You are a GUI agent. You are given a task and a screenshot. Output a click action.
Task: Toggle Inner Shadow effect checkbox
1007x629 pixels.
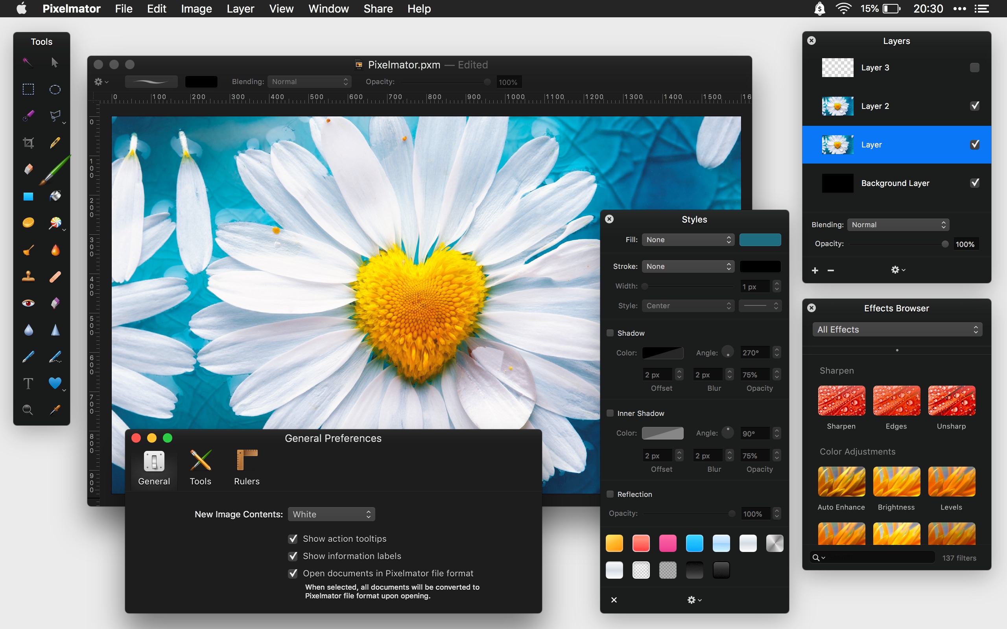609,413
